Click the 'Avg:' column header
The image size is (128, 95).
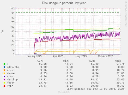(92, 61)
